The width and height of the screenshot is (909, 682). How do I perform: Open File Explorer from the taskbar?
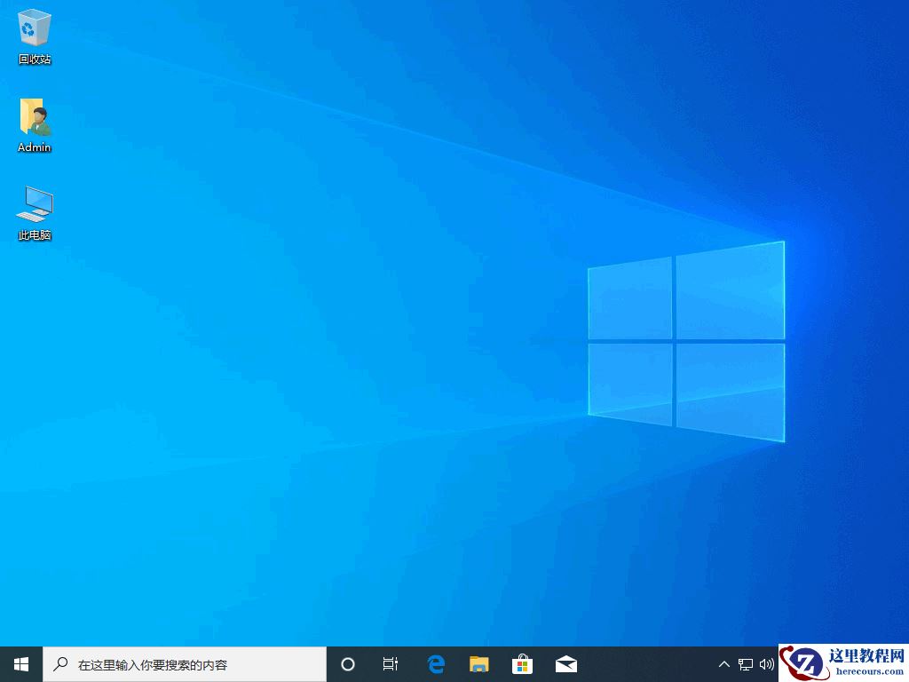point(478,663)
